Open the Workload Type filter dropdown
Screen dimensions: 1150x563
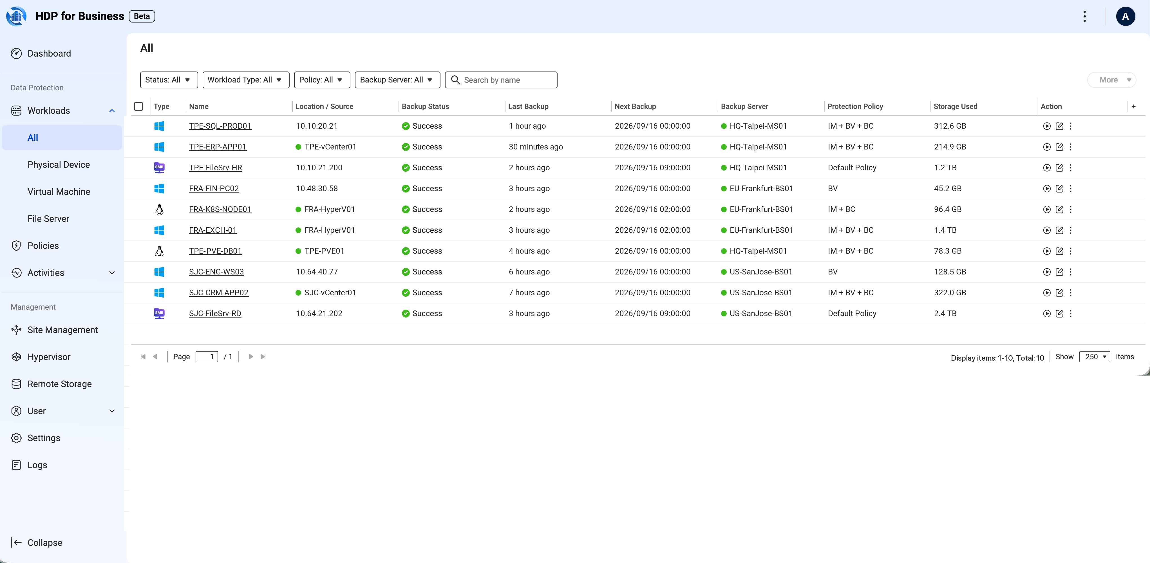pyautogui.click(x=245, y=80)
